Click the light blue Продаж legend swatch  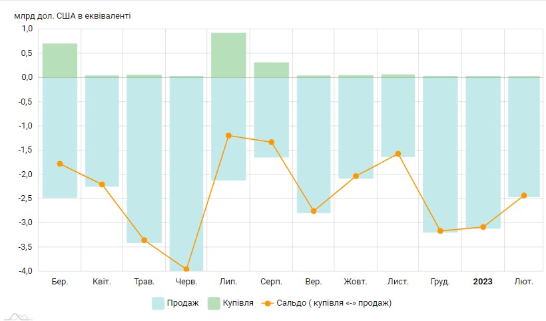[x=158, y=303]
